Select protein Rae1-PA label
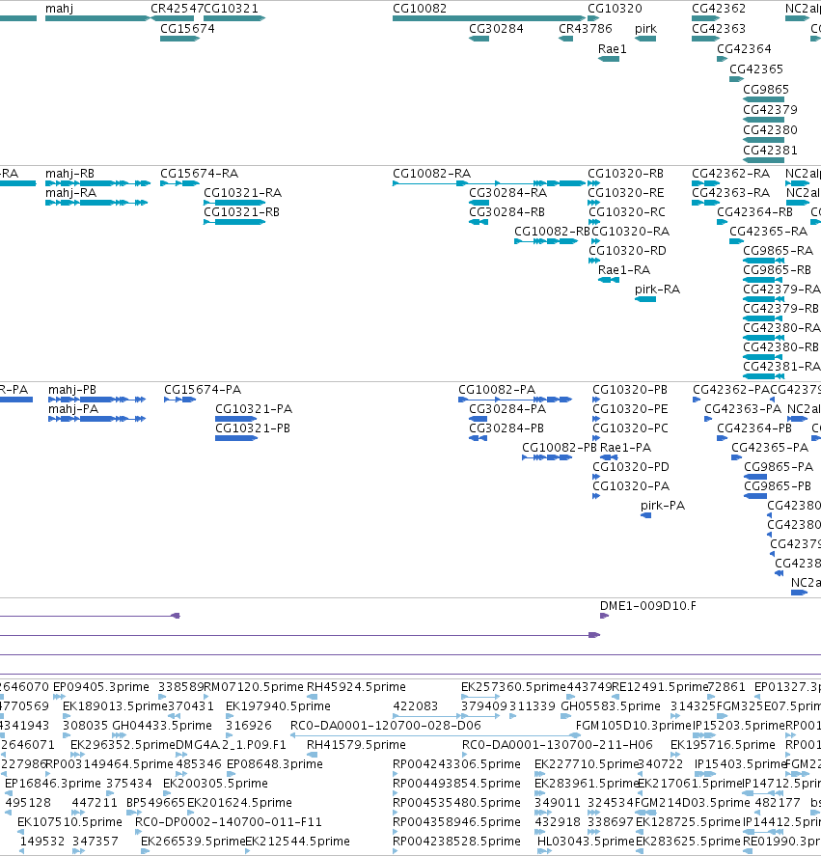821x856 pixels. click(x=625, y=447)
